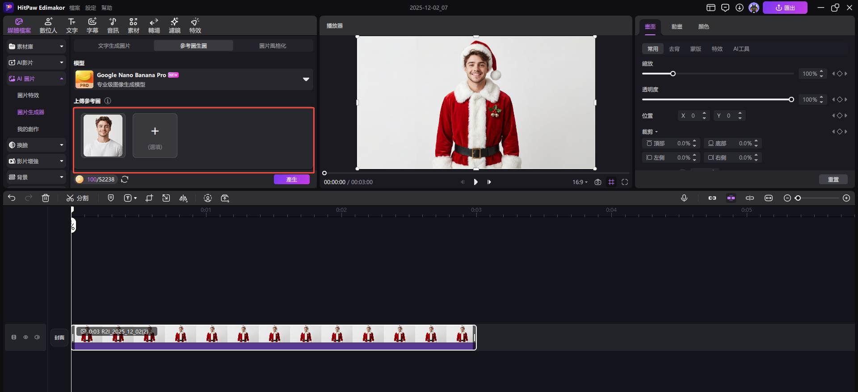This screenshot has height=392, width=858.
Task: Adjust the 透明度 opacity slider handle
Action: click(x=791, y=99)
